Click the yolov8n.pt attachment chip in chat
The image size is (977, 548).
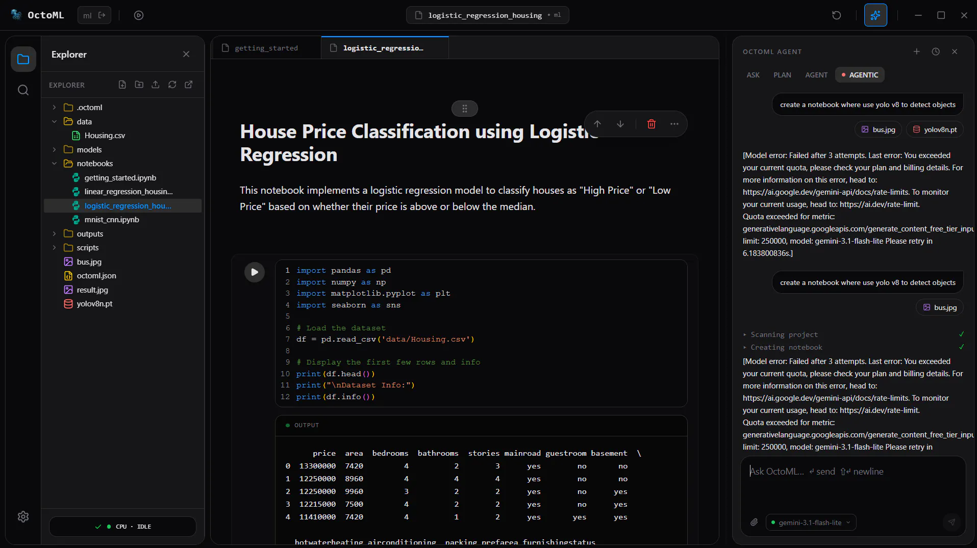pos(935,129)
